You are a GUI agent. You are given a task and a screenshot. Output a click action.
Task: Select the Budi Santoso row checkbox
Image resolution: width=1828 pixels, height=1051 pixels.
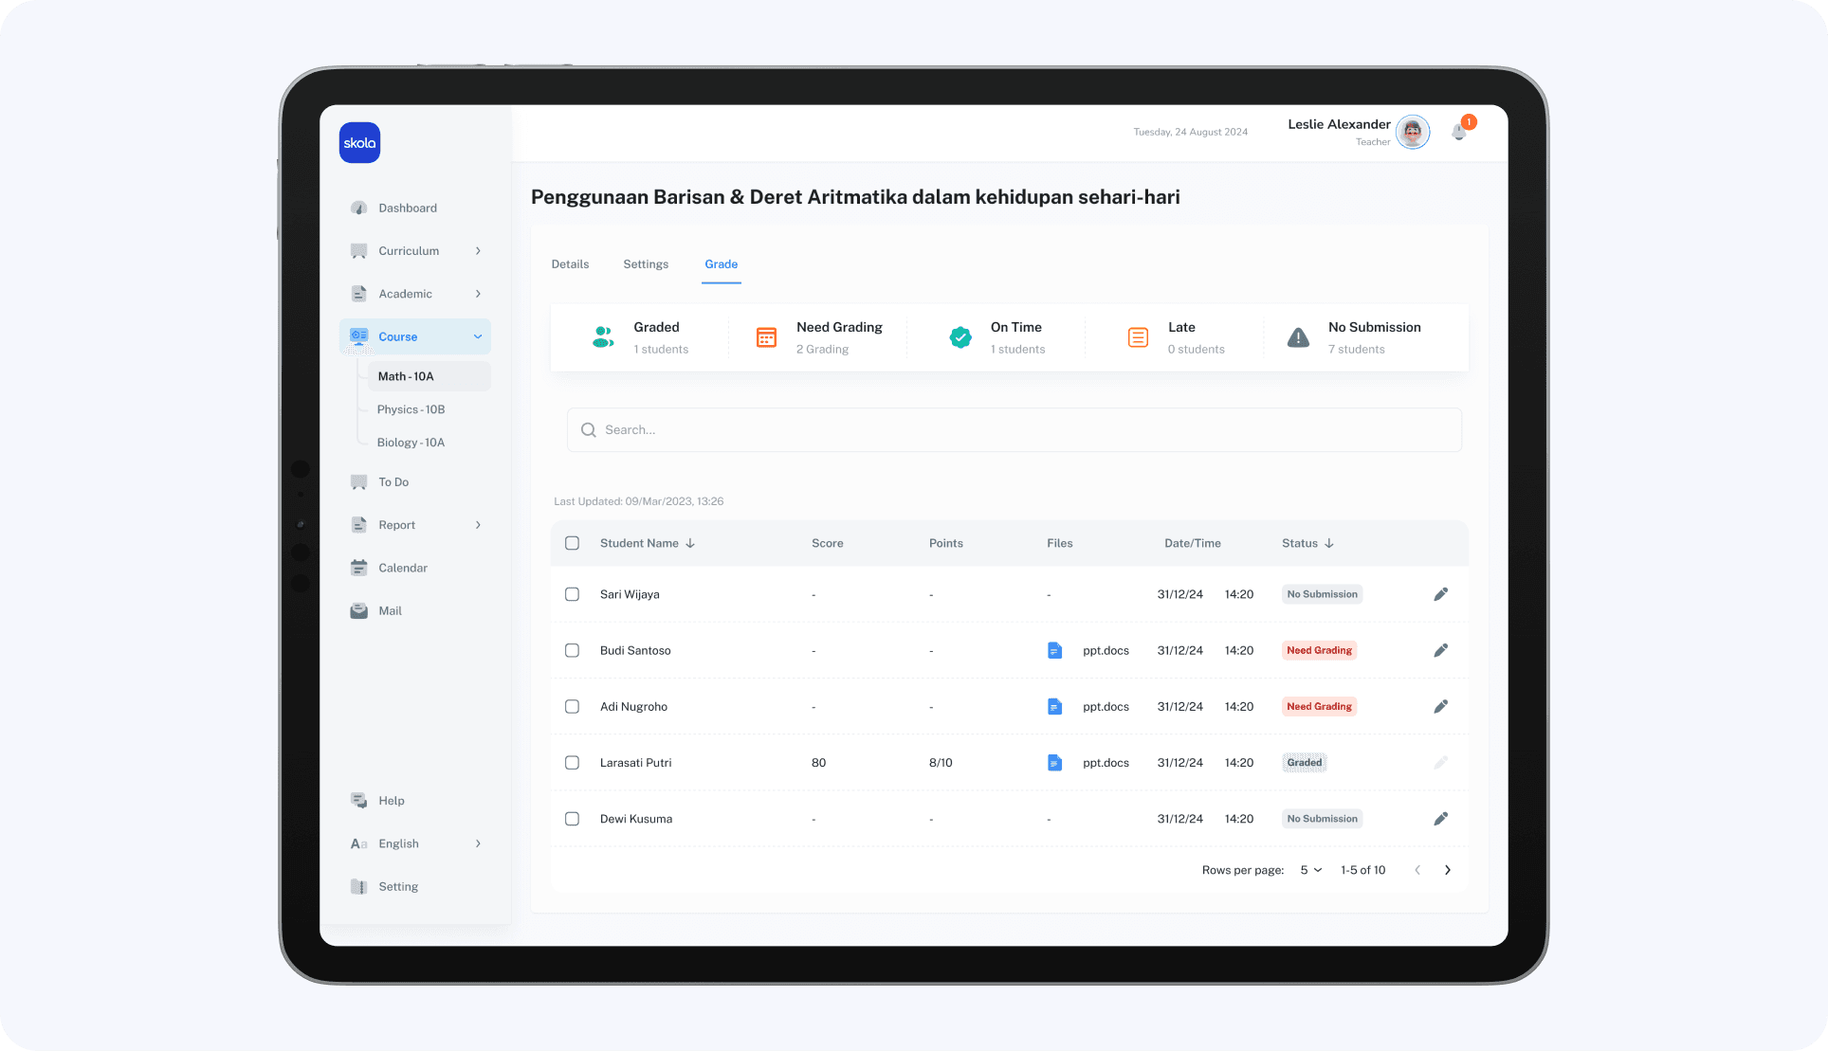point(572,650)
